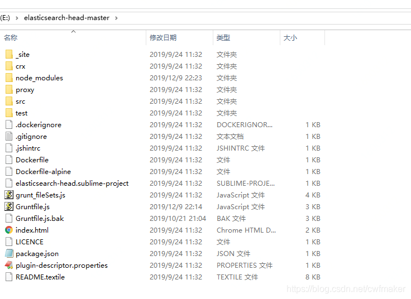411x299 pixels.
Task: Click the Gruntfile.js script icon
Action: pos(9,206)
